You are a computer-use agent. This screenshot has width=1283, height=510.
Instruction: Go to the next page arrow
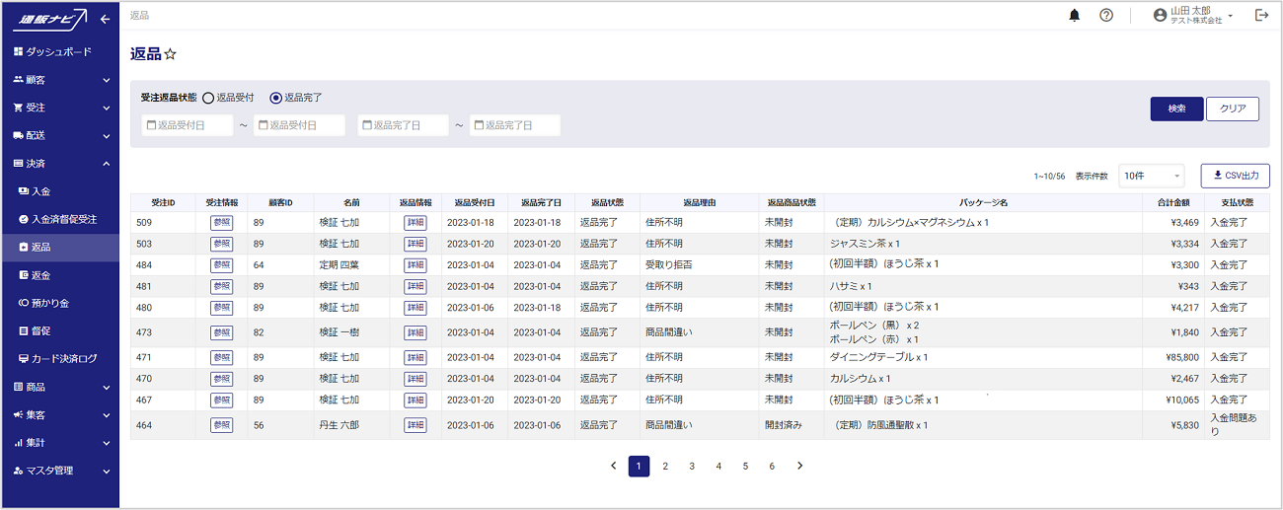pos(799,466)
